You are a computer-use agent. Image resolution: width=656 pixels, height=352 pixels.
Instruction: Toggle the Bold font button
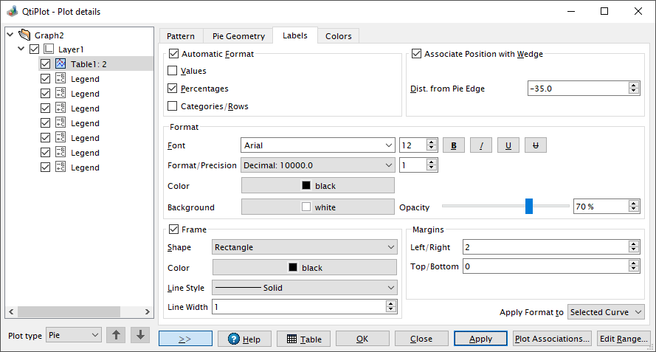pyautogui.click(x=454, y=145)
